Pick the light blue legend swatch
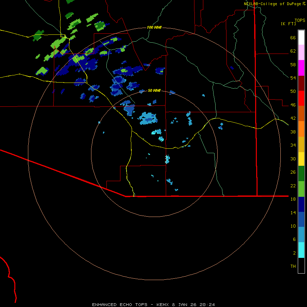 (x=301, y=235)
